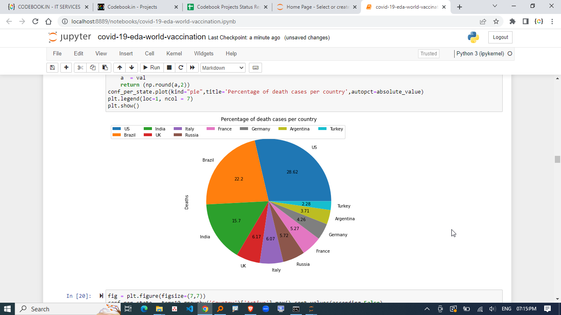Screen dimensions: 561x315
Task: Open volume control in system tray
Action: point(492,309)
